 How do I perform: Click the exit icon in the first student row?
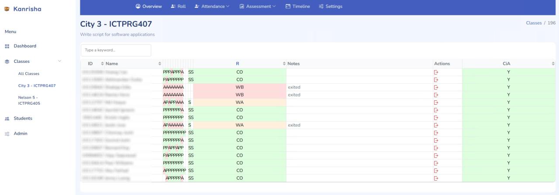point(435,72)
